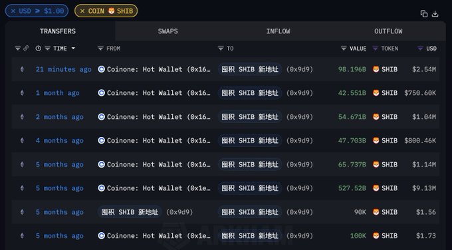Click the clock icon beside TIME
Screen dimensions: 452x250
(x=39, y=49)
